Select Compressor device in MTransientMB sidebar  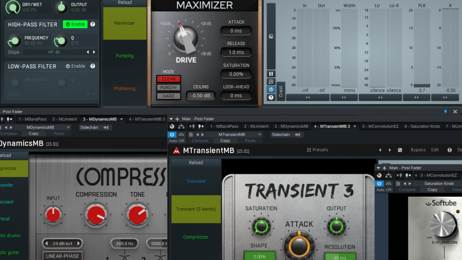coord(196,237)
